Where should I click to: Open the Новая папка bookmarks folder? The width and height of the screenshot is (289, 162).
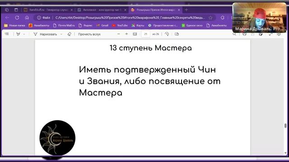(x=14, y=25)
